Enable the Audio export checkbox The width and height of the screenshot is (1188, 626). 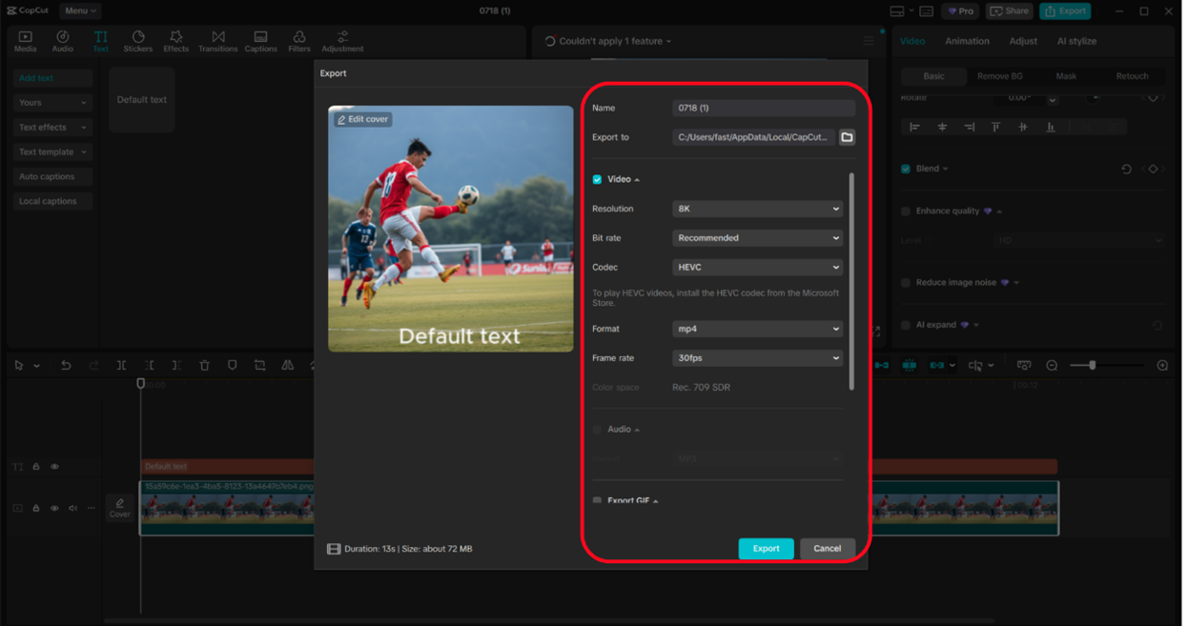click(598, 430)
